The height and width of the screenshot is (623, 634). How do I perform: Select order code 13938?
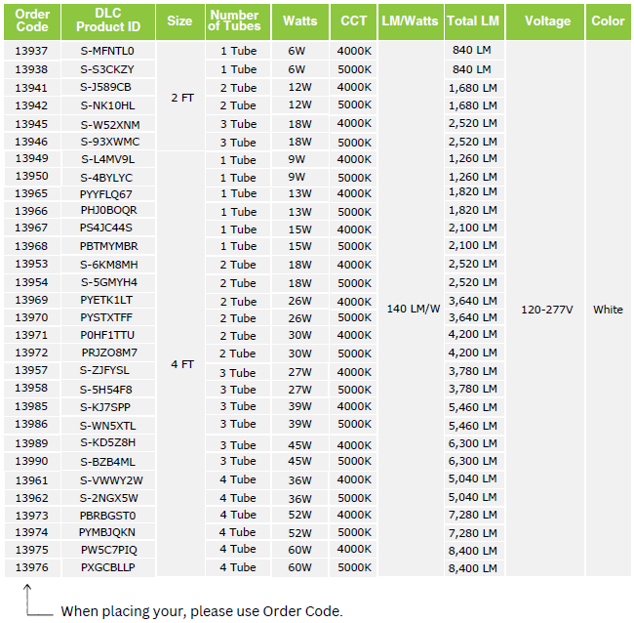pos(31,69)
